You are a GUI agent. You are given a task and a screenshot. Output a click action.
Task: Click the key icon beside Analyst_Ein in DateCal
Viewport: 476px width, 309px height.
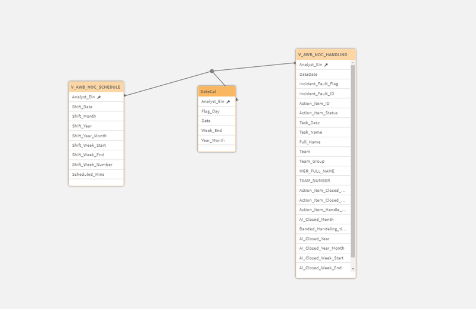coord(229,102)
